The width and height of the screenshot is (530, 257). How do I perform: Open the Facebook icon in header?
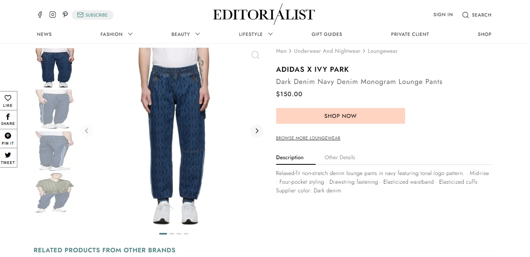40,15
